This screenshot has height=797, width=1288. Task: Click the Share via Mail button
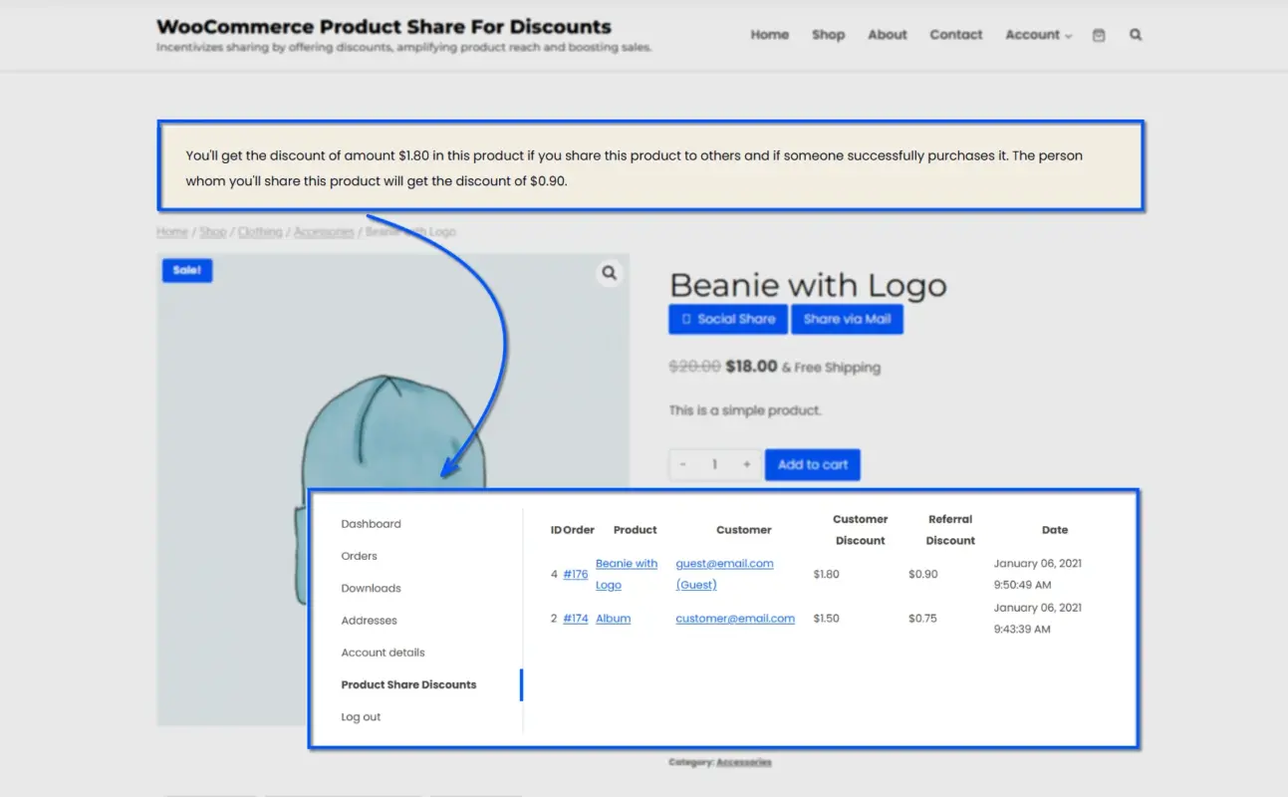pyautogui.click(x=847, y=319)
